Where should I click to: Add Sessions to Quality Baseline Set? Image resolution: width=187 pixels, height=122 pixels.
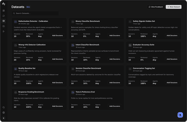pyautogui.click(x=57, y=82)
